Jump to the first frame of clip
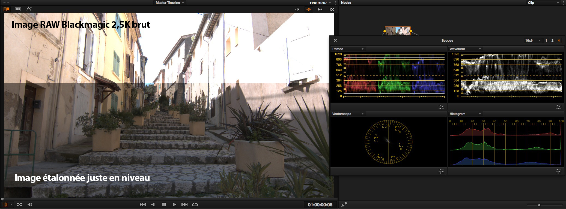Screen dimensions: 566x209 (x=143, y=204)
